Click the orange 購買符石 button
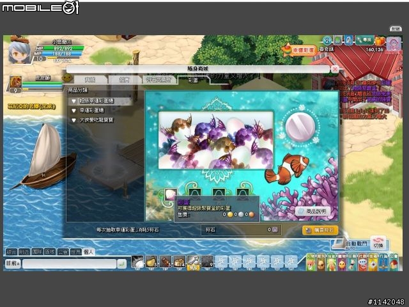 coord(320,230)
